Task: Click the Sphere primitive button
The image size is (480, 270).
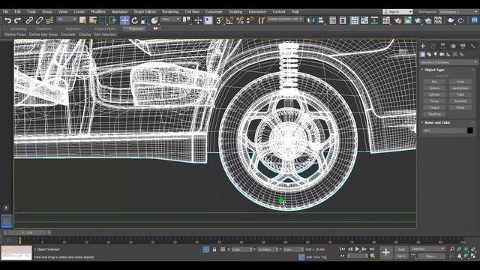Action: 434,88
